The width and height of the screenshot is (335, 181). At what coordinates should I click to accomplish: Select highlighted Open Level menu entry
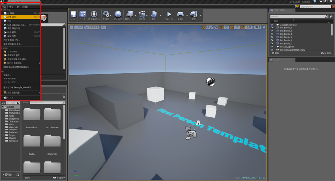(x=21, y=17)
